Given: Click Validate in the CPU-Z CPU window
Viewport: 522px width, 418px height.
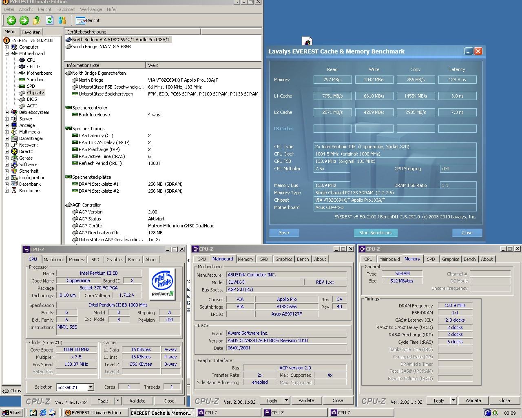Looking at the screenshot, I should 137,401.
